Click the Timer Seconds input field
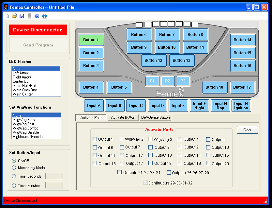This screenshot has height=208, width=272. click(x=54, y=176)
